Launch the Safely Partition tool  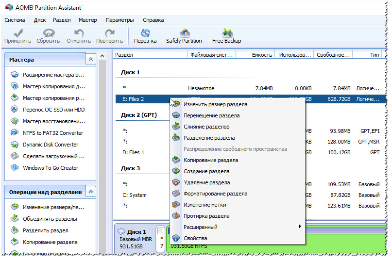point(184,33)
